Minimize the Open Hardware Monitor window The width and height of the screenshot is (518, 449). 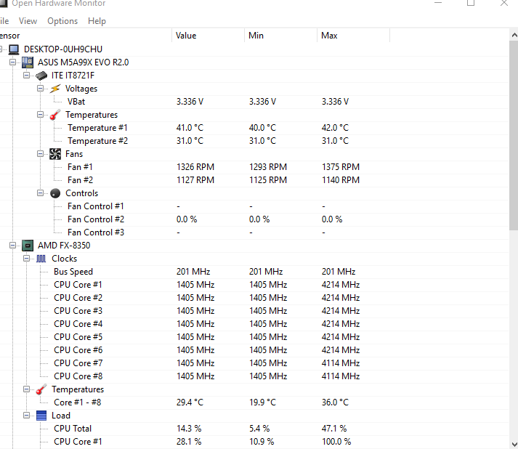438,3
